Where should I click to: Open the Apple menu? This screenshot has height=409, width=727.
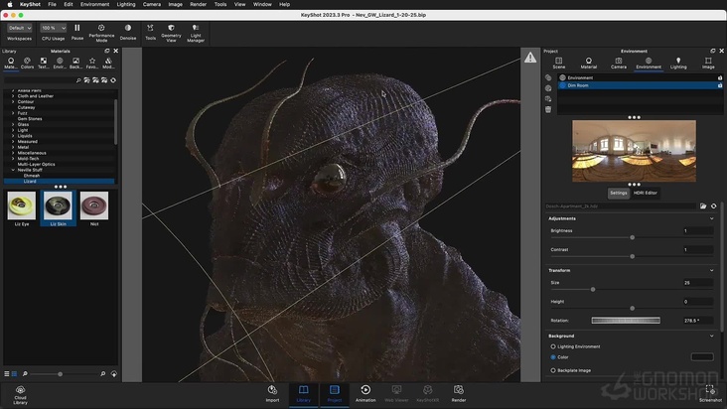(x=10, y=4)
